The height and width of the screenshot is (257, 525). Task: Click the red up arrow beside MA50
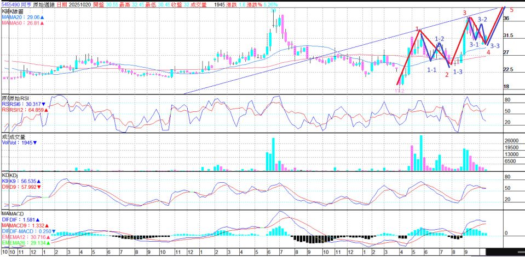pos(42,23)
